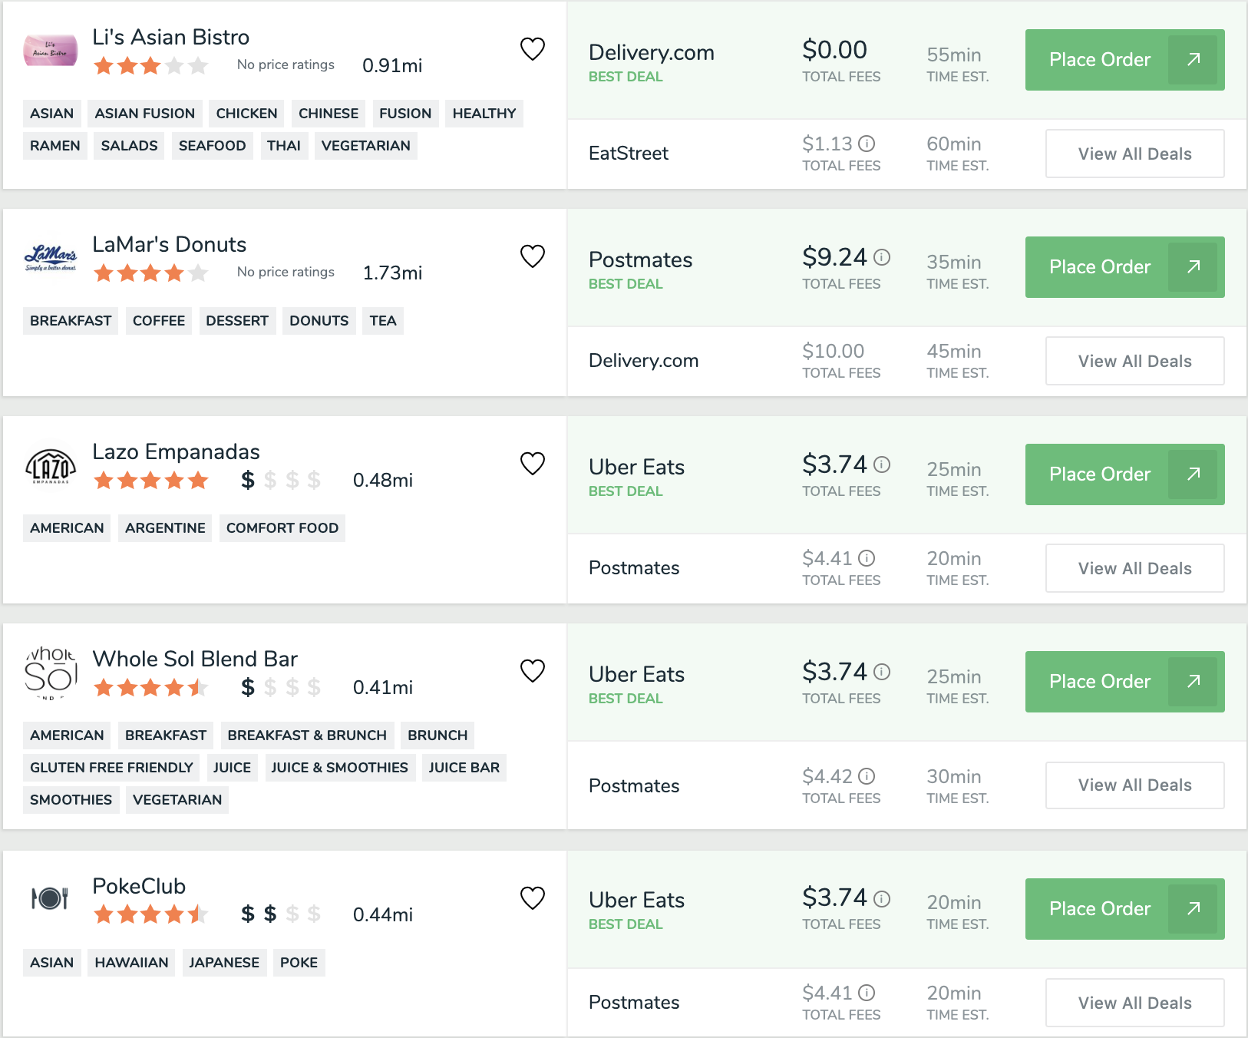Select the SEAFOOD cuisine tag
Viewport: 1248px width, 1038px height.
tap(213, 146)
